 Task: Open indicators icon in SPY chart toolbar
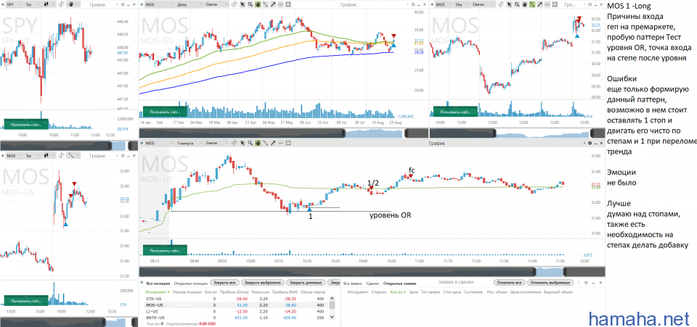[61, 4]
